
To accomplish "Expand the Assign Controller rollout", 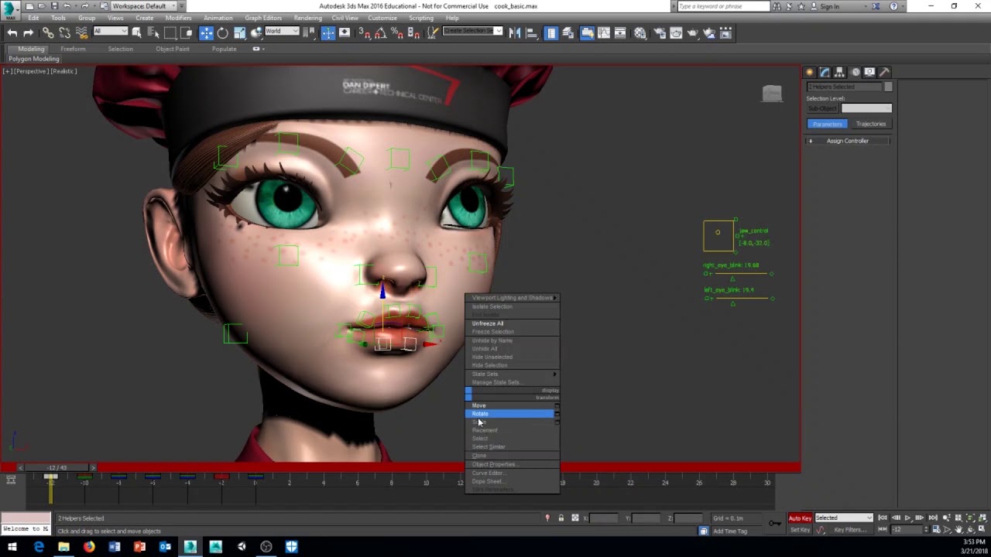I will [847, 141].
